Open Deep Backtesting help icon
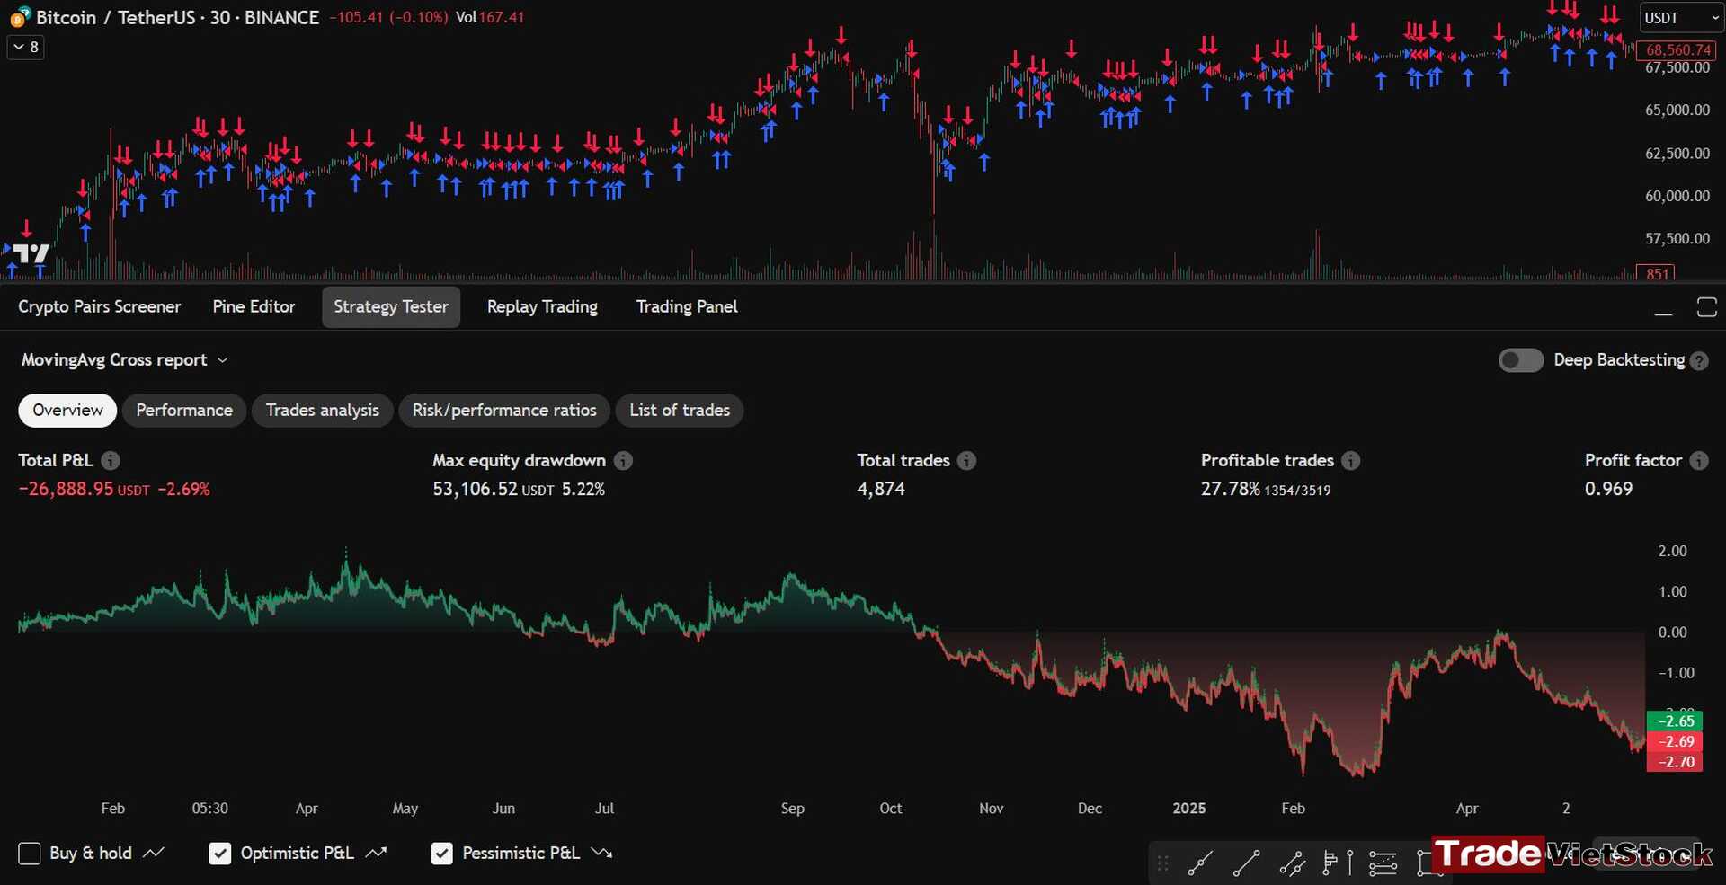Viewport: 1726px width, 885px height. point(1699,361)
